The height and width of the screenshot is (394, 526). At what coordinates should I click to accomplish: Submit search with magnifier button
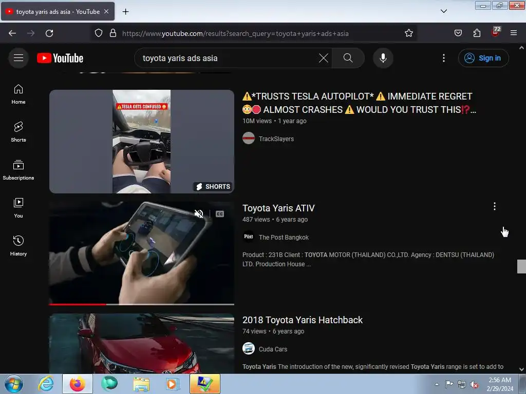tap(348, 58)
